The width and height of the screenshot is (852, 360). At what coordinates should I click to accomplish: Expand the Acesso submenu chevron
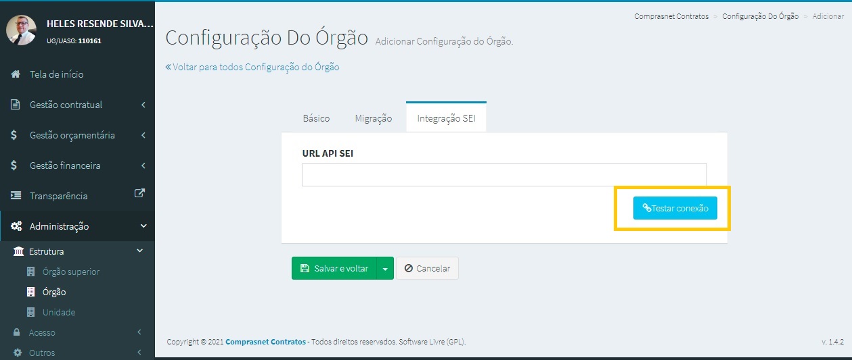[x=139, y=332]
